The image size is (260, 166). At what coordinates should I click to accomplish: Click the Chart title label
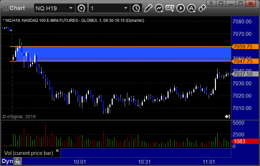(x=17, y=8)
